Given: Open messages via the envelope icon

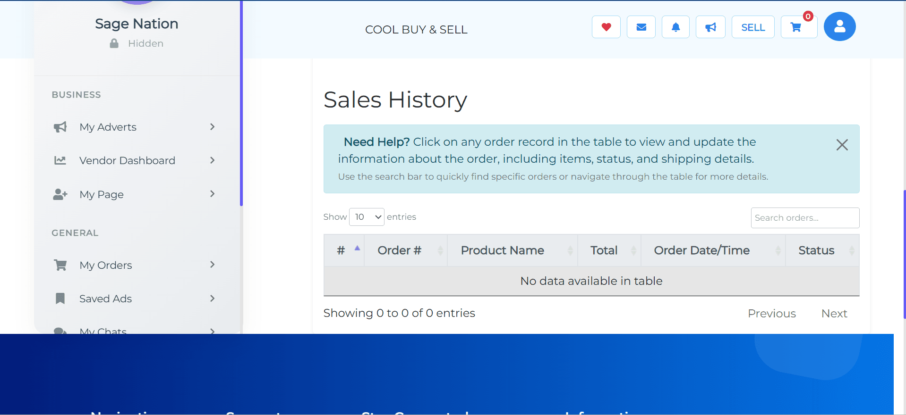Looking at the screenshot, I should click(x=641, y=27).
